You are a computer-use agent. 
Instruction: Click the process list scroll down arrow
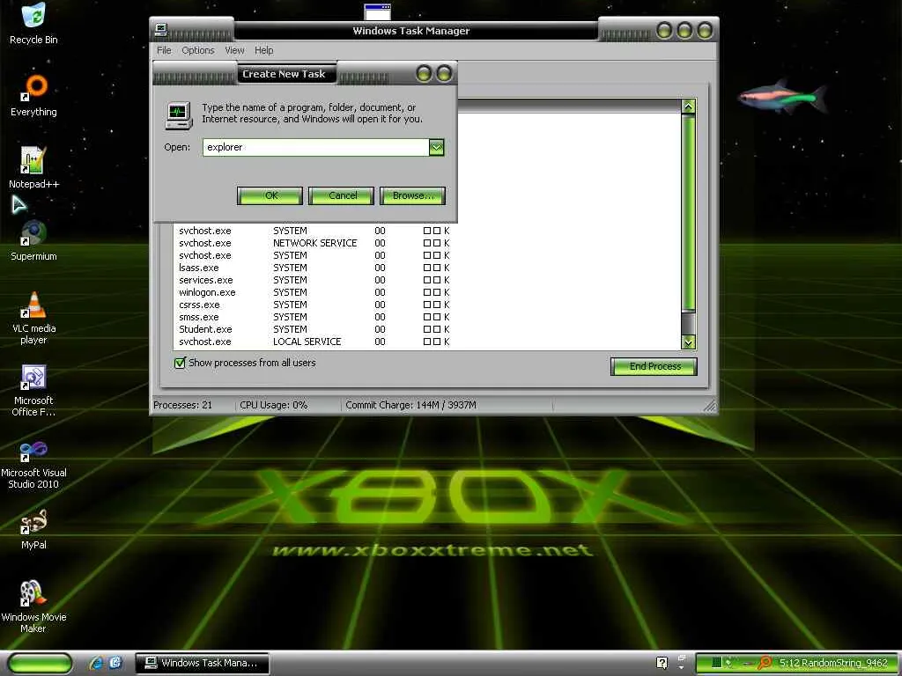pos(688,342)
